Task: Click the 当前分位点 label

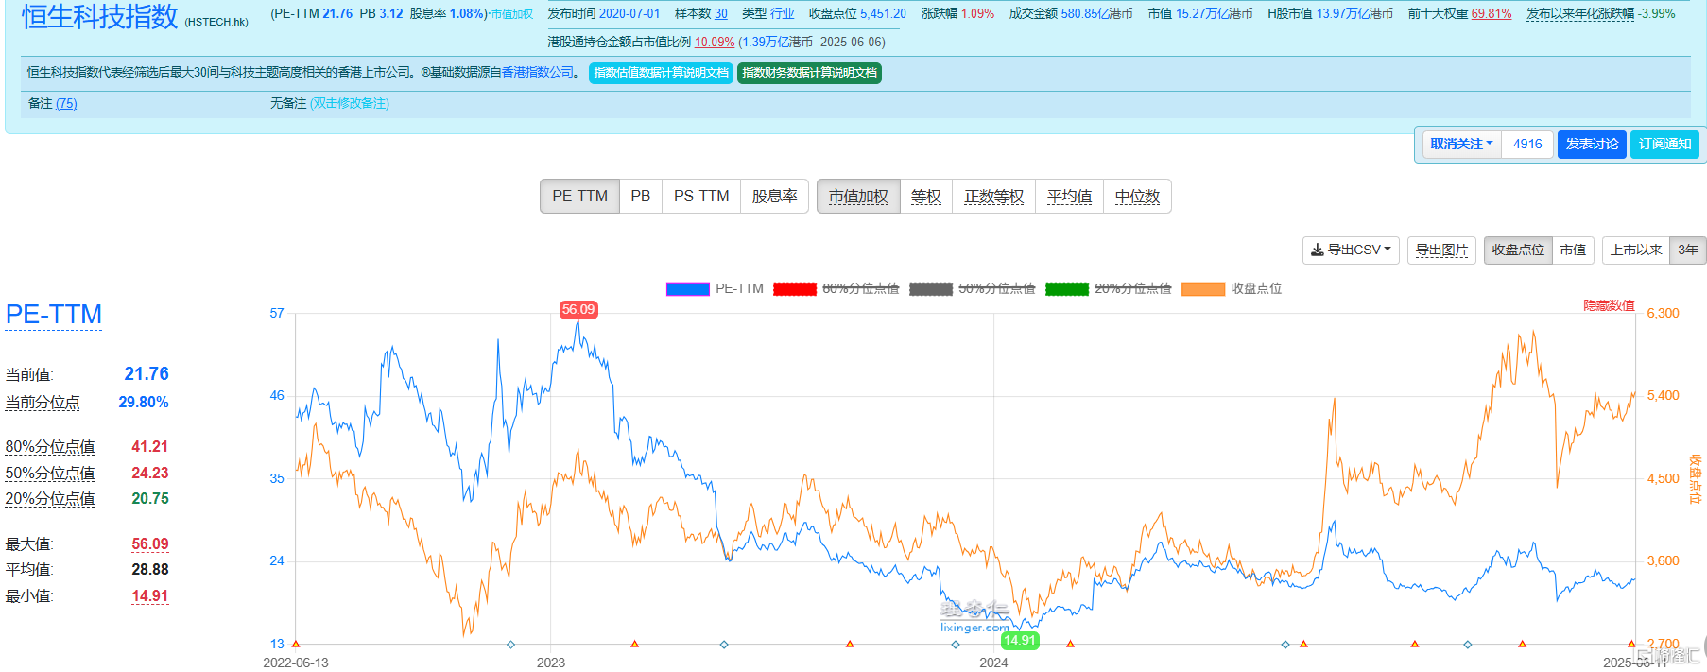Action: click(x=43, y=404)
